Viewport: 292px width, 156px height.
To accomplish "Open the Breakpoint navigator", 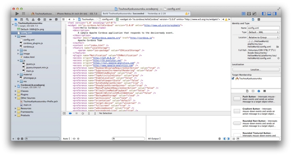I will tap(50, 19).
